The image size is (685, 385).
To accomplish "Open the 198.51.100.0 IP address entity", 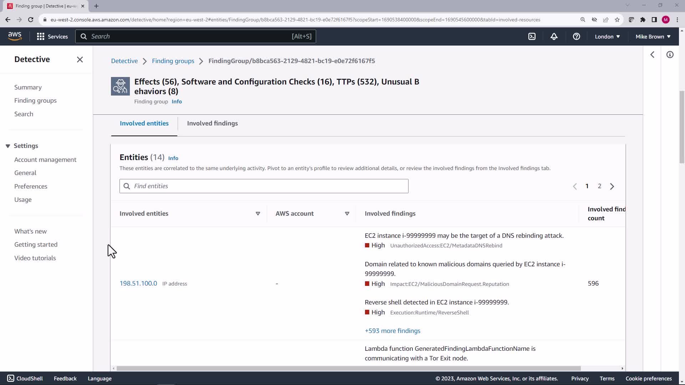I will (138, 283).
